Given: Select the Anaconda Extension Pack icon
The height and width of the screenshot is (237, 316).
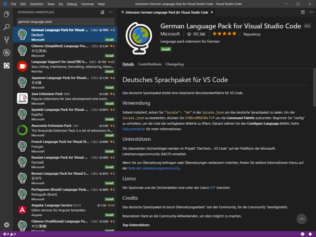Looking at the screenshot, I should coord(22,130).
